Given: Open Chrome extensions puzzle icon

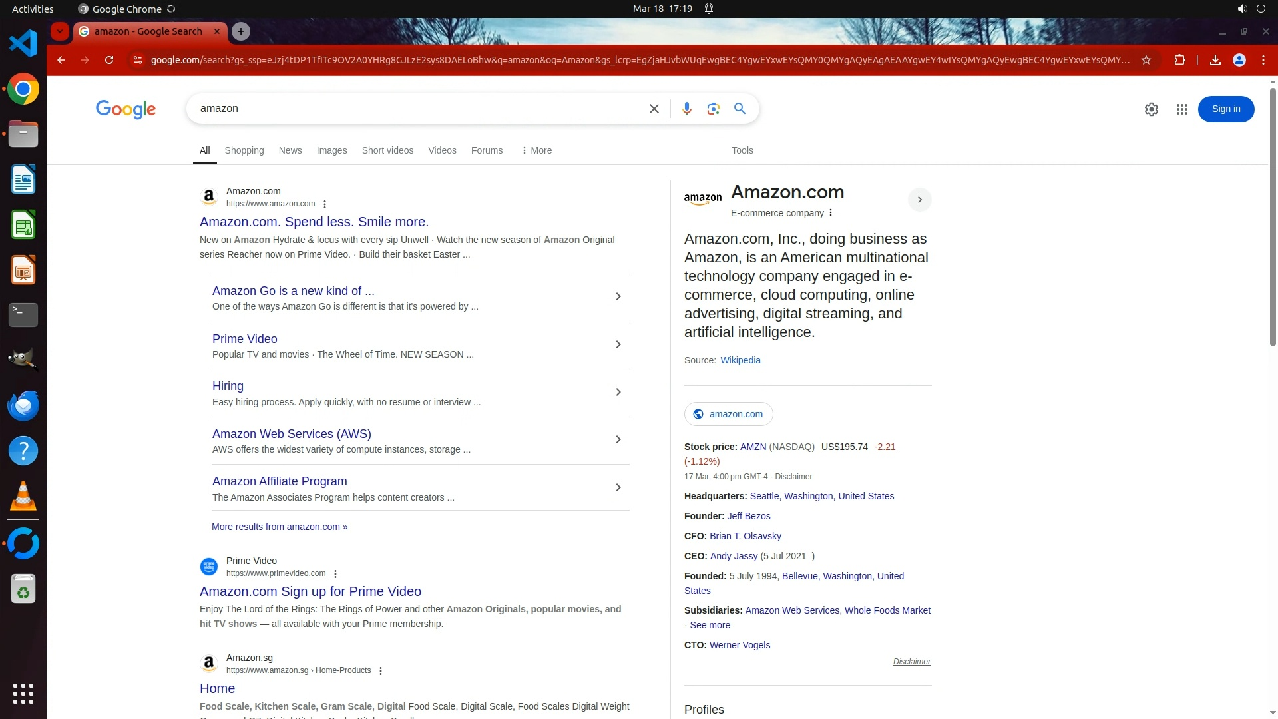Looking at the screenshot, I should pyautogui.click(x=1179, y=60).
